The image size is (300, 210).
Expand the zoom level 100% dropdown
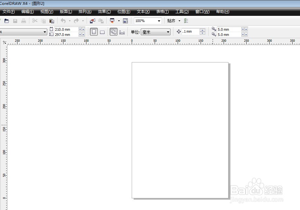[x=159, y=20]
